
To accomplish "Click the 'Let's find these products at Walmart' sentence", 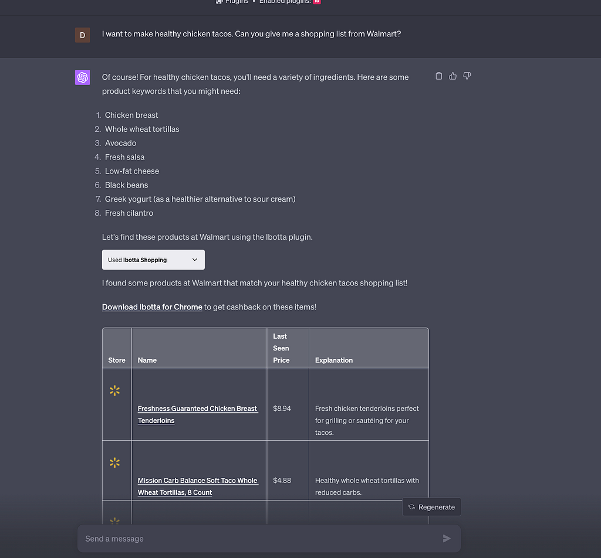I will pos(207,237).
